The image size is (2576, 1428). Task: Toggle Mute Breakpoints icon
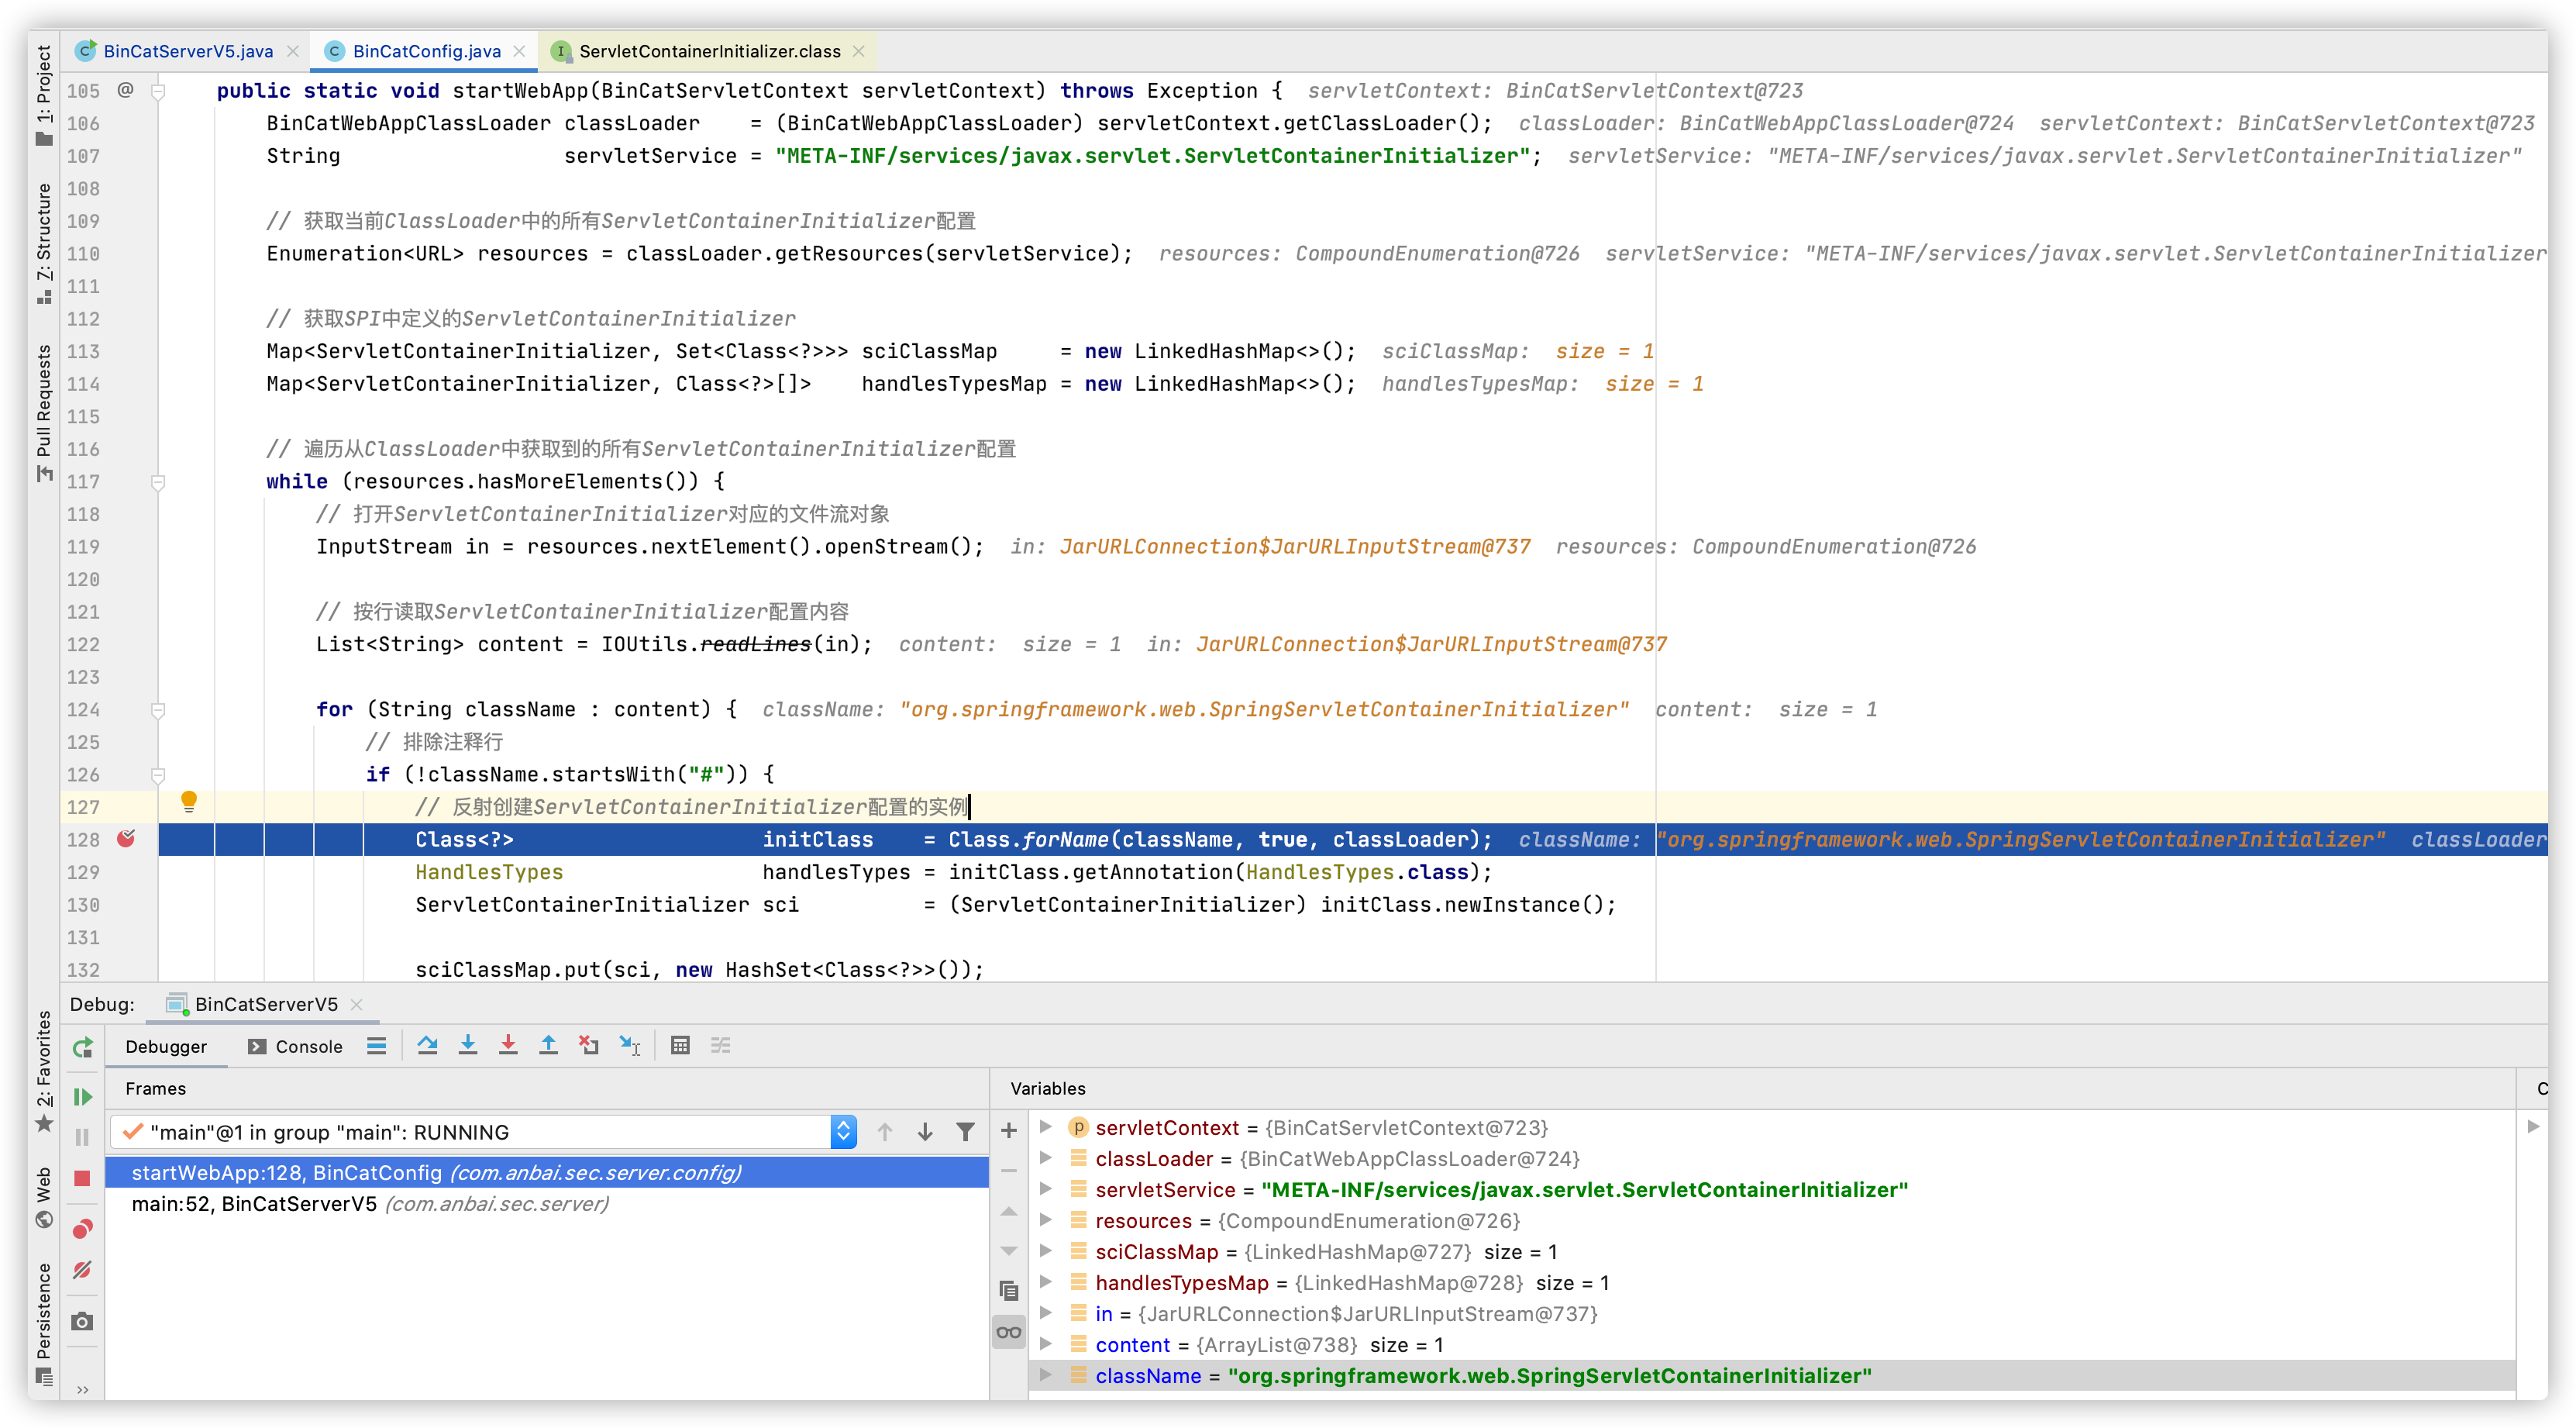click(x=83, y=1270)
